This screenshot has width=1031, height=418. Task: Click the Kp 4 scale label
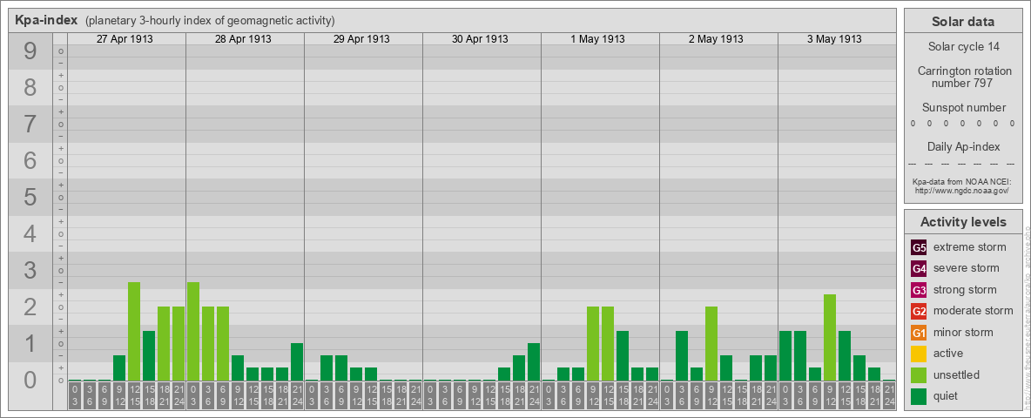point(30,234)
